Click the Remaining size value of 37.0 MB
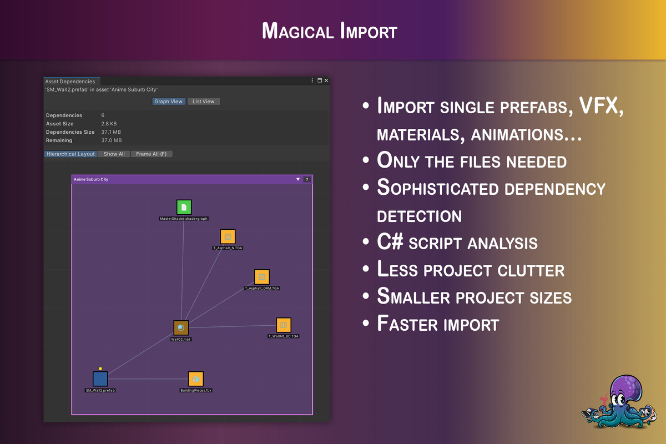Image resolution: width=666 pixels, height=444 pixels. point(112,140)
